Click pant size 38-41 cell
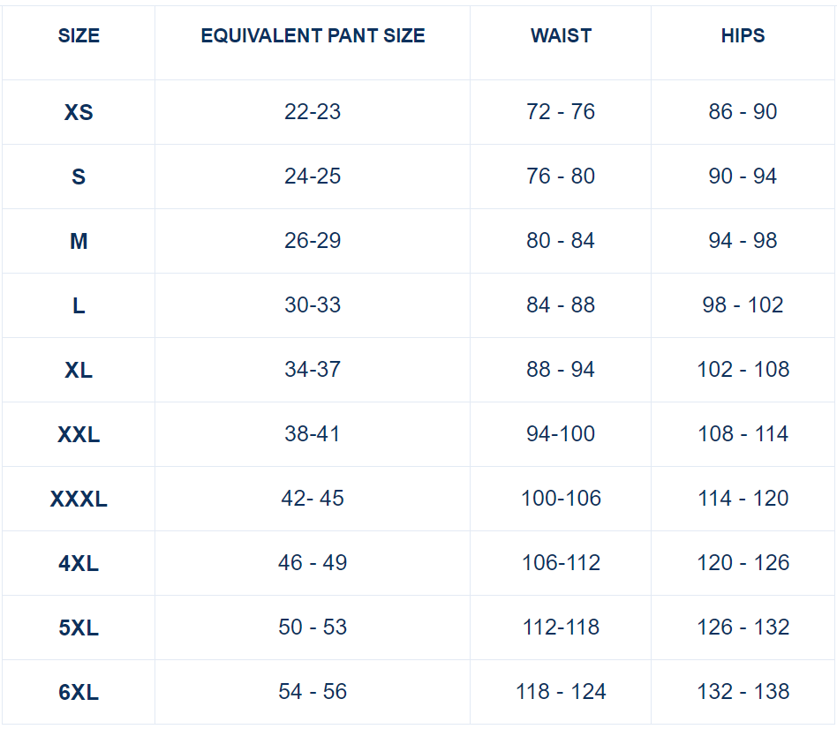The width and height of the screenshot is (837, 729). click(313, 434)
